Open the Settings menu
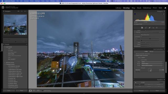 37,1
